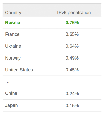This screenshot has height=116, width=104.
Task: Click the IPv6 penetration column header
Action: coord(74,13)
